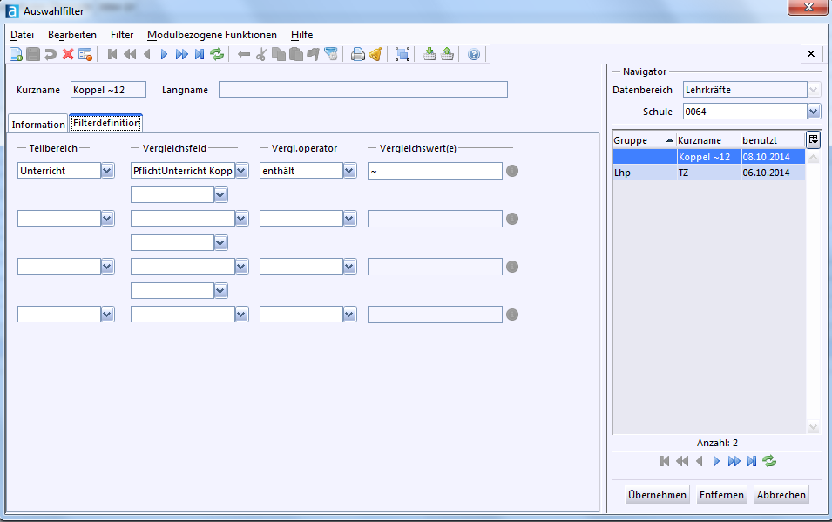The image size is (832, 522).
Task: Click the date 08.10.2014 cell
Action: [x=773, y=157]
